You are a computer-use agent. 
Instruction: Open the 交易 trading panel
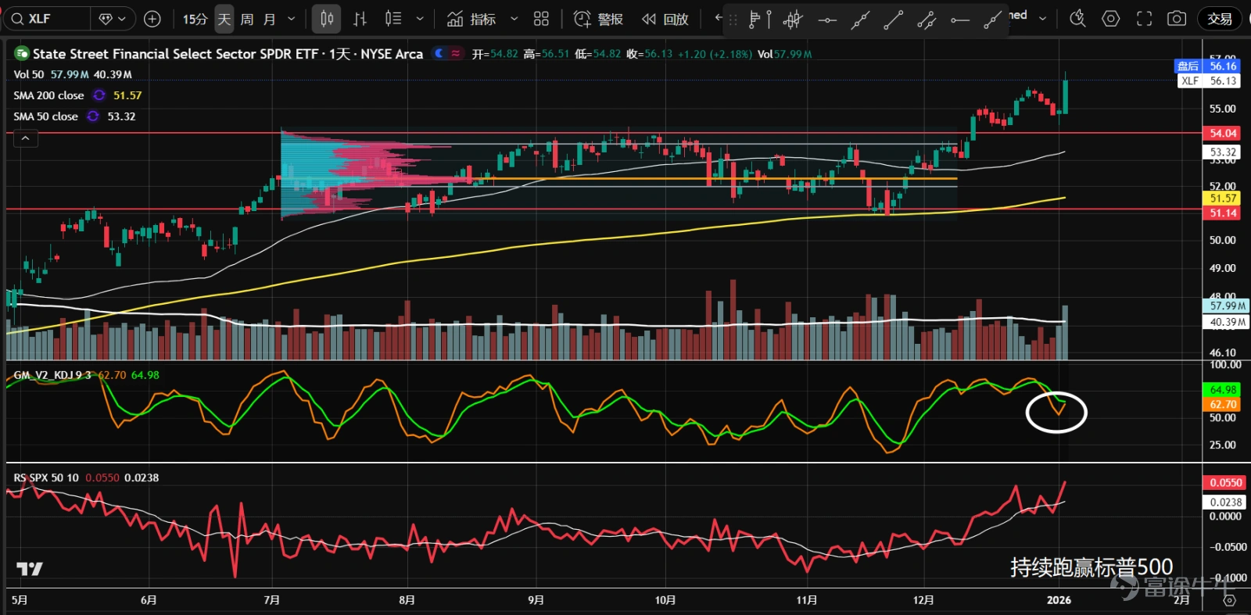1220,19
